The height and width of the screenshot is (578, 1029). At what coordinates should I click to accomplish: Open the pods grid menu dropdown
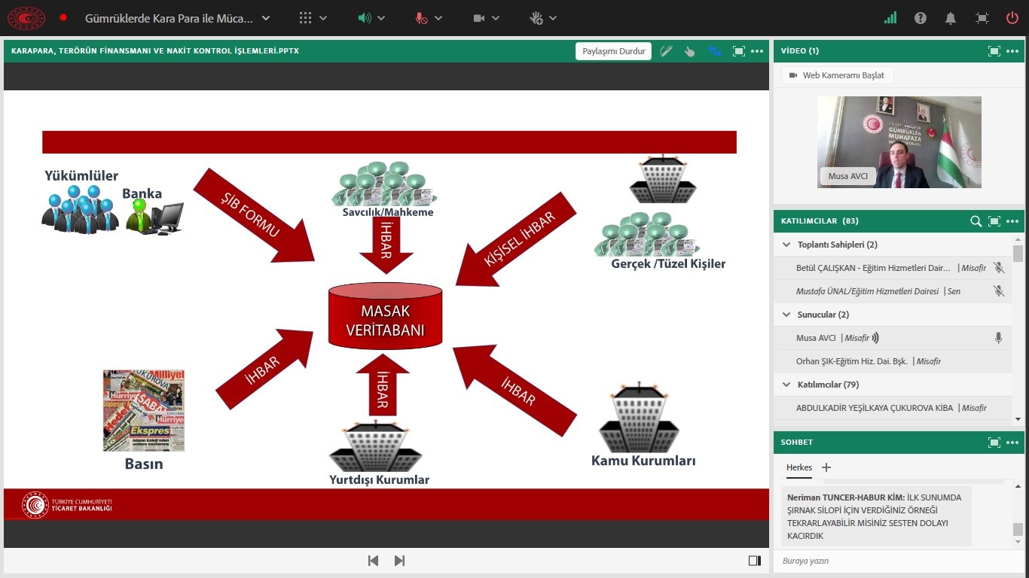pyautogui.click(x=306, y=18)
